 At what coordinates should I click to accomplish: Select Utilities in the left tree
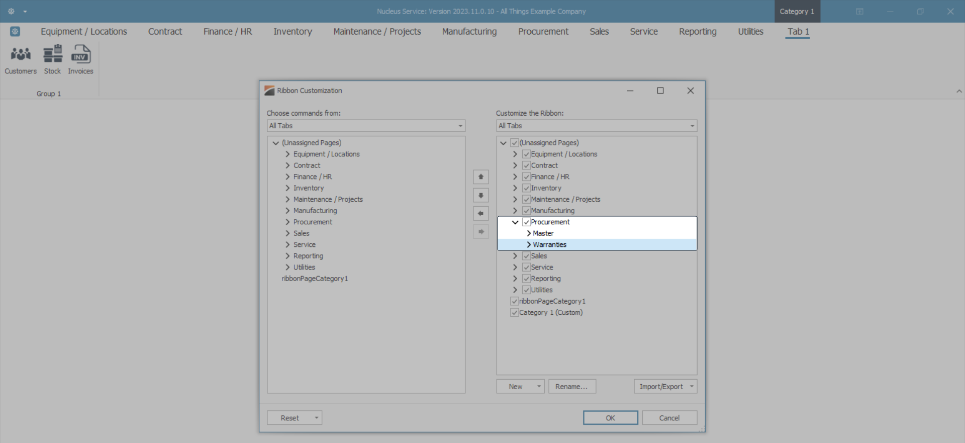coord(304,268)
